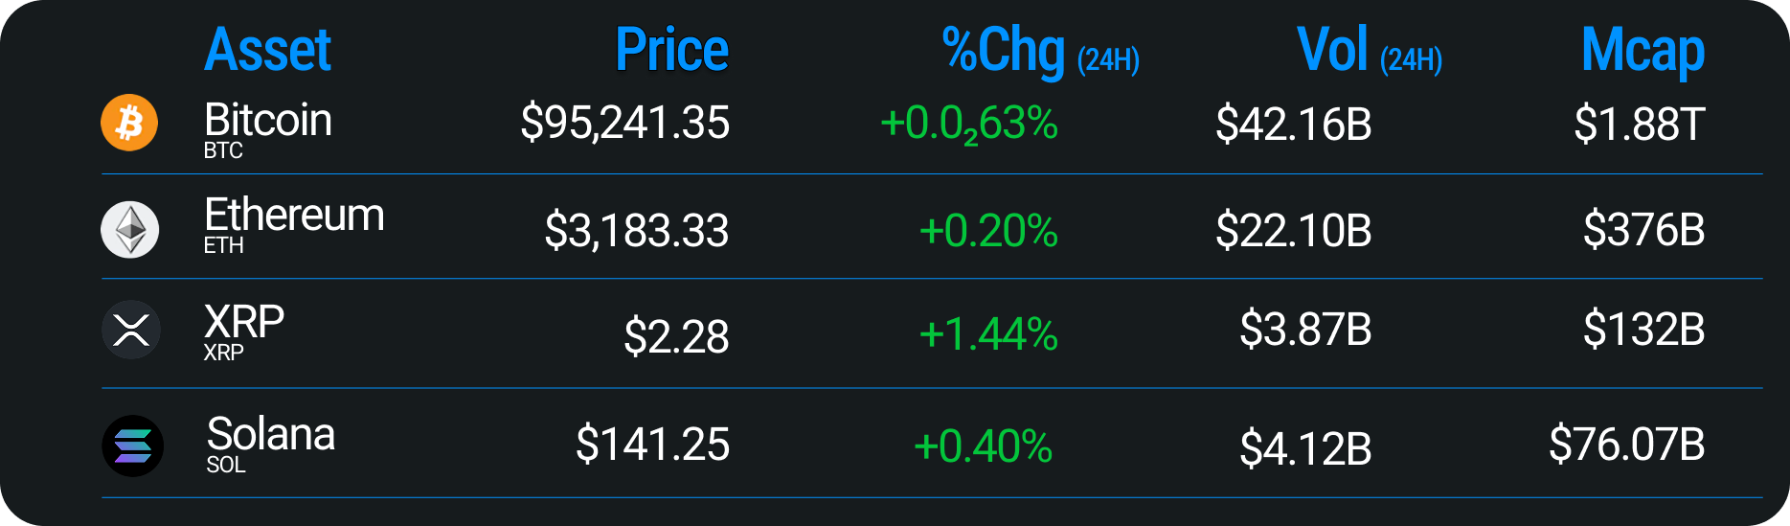Click Solana 24H change +0.40%
Viewport: 1790px width, 526px height.
(983, 446)
